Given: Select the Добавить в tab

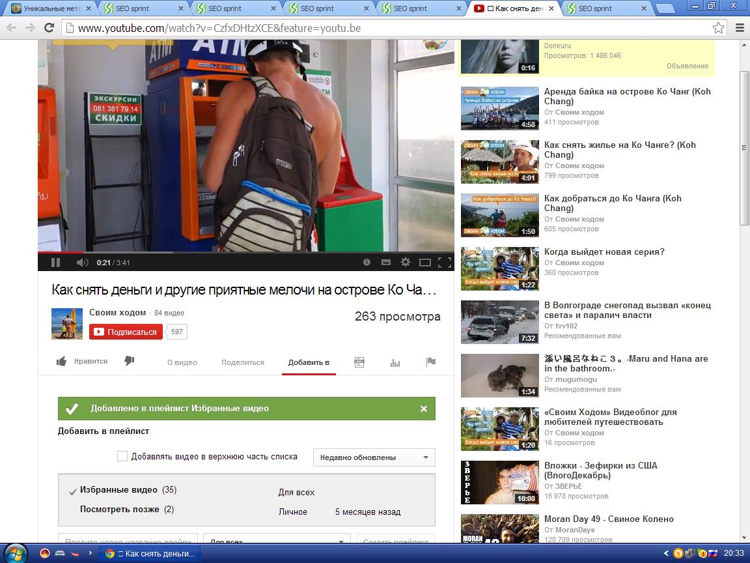Looking at the screenshot, I should click(x=309, y=362).
